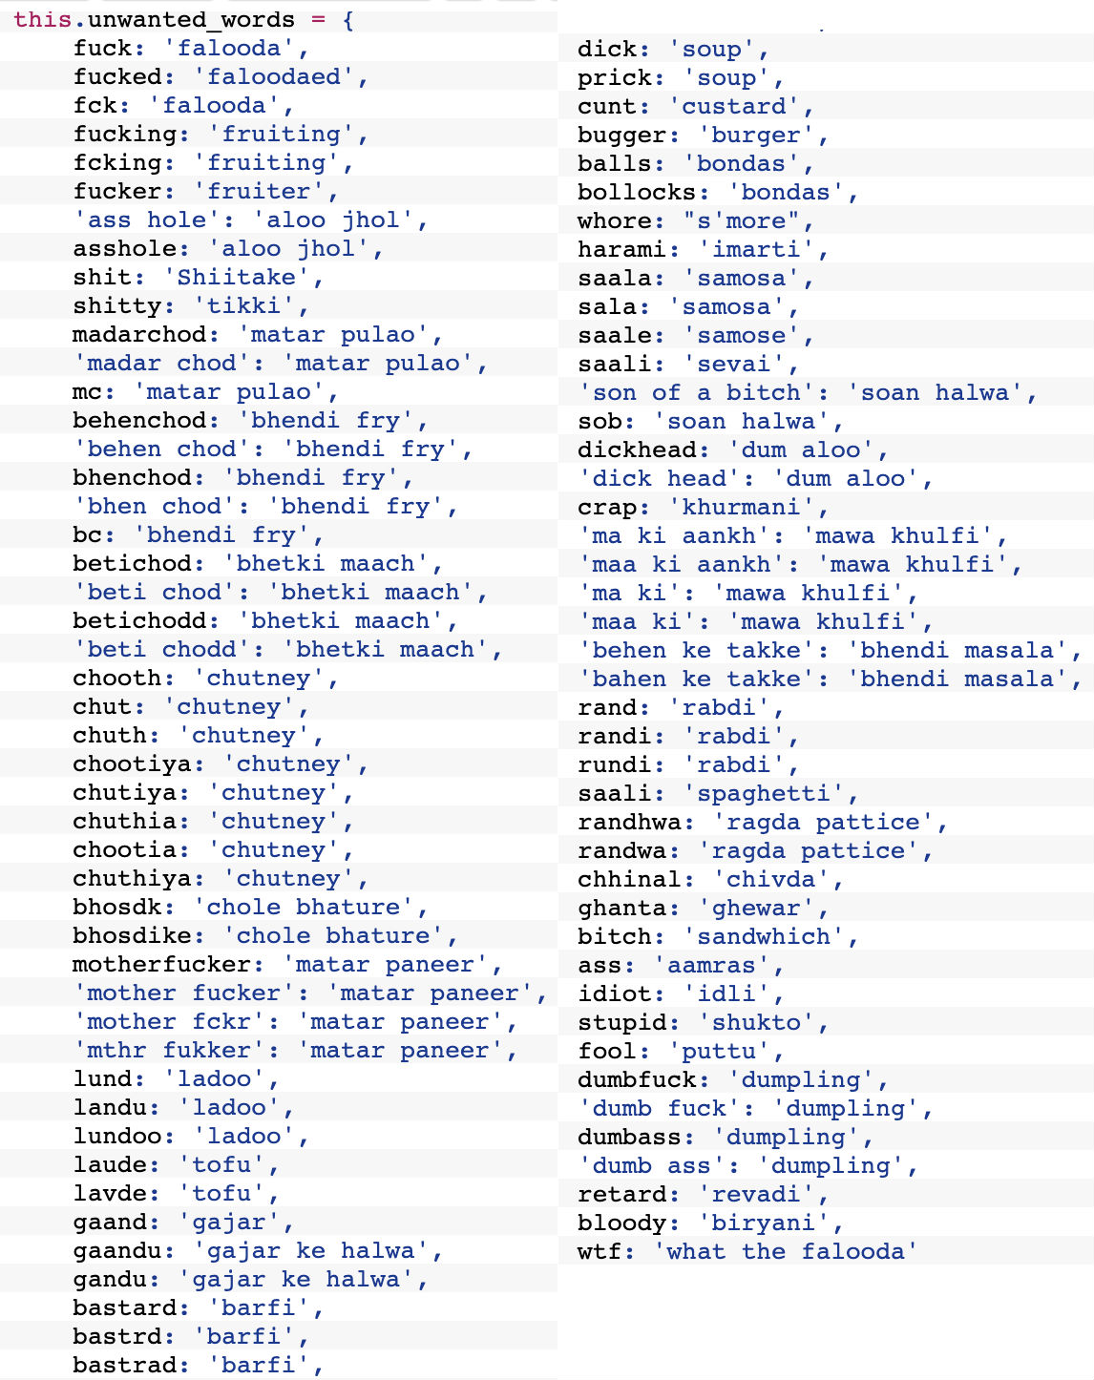Click the 'chivda' replacement string
Screen dimensions: 1094x1380
[x=770, y=879]
